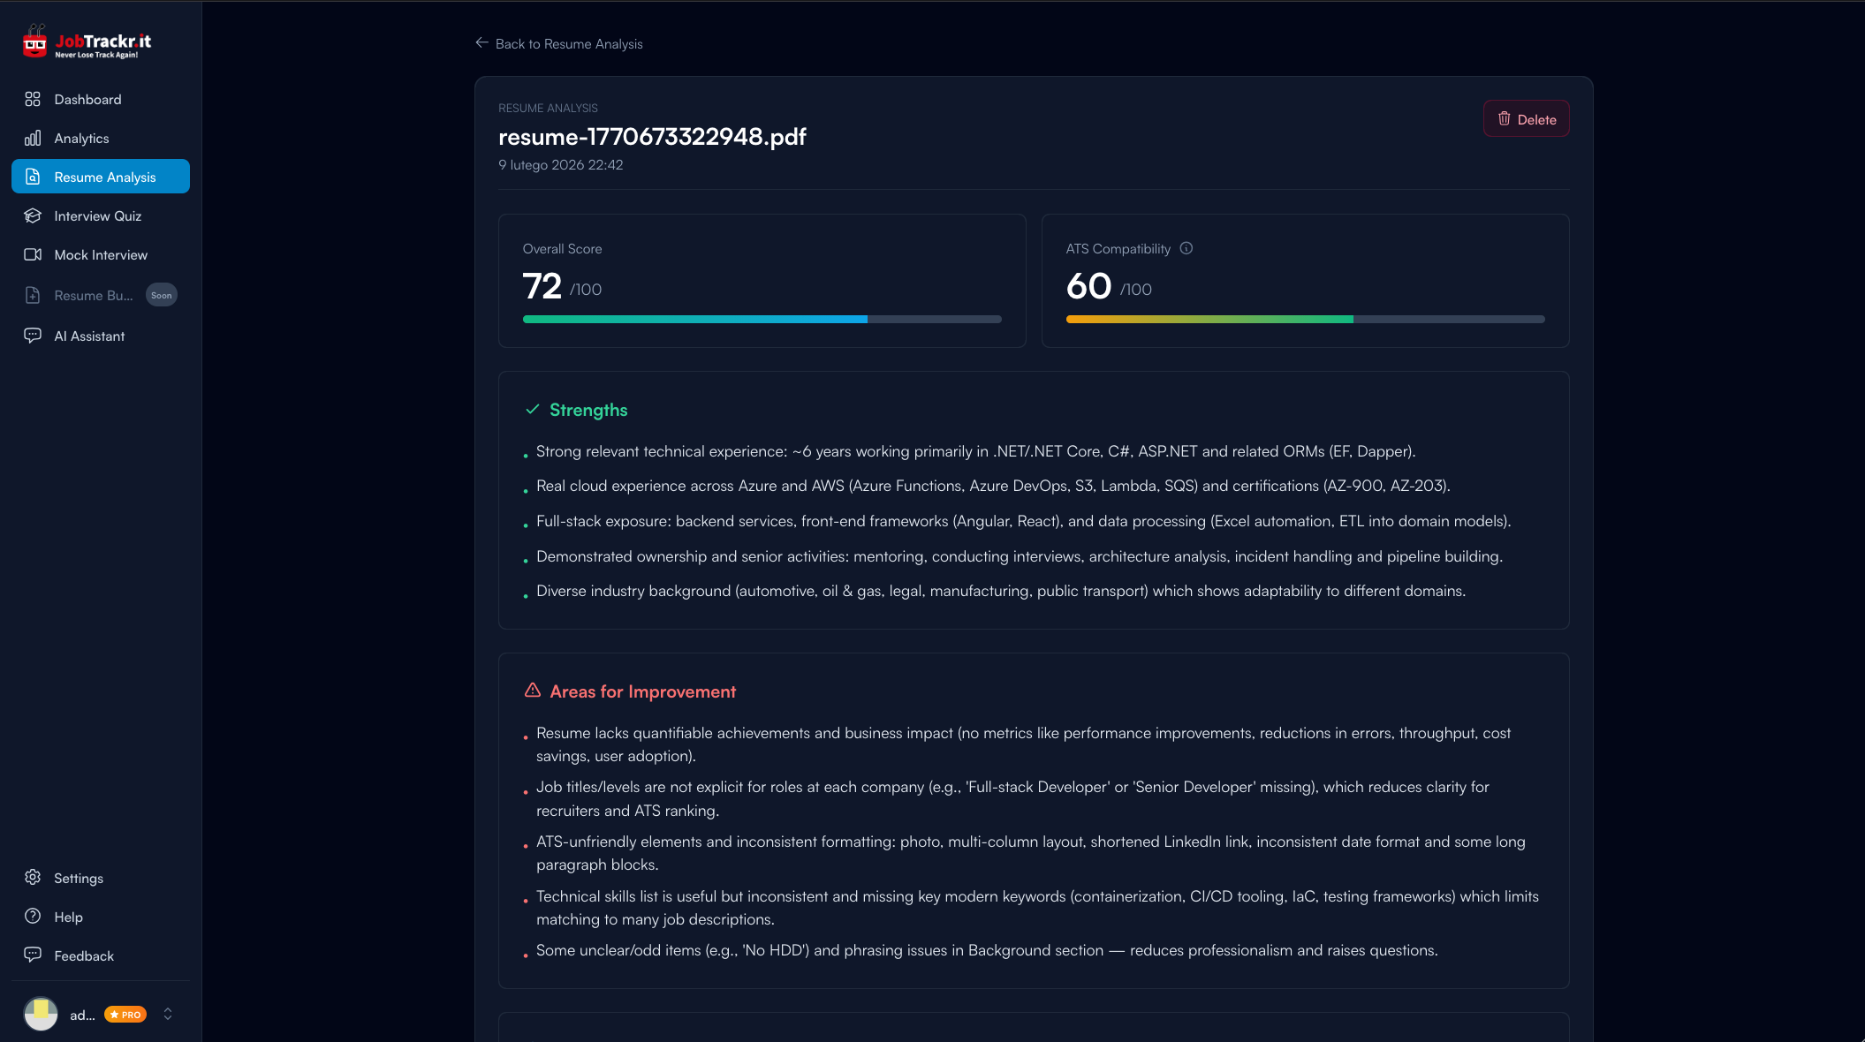Click the JobTrackr.it logo icon
Viewport: 1865px width, 1042px height.
click(34, 41)
